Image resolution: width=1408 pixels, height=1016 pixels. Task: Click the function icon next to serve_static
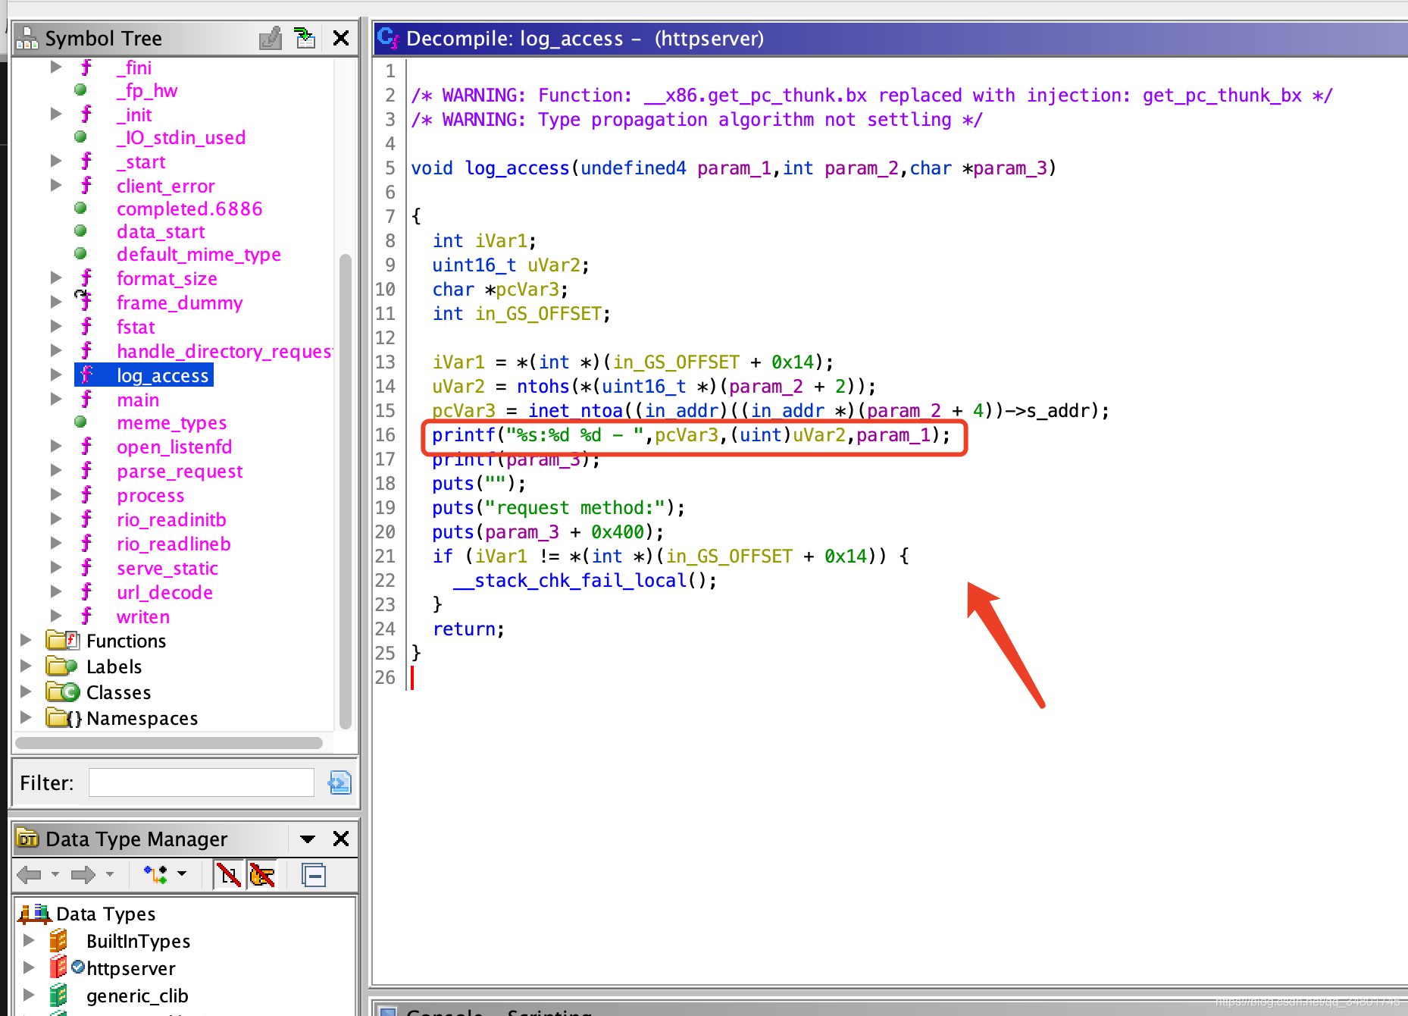[x=86, y=567]
